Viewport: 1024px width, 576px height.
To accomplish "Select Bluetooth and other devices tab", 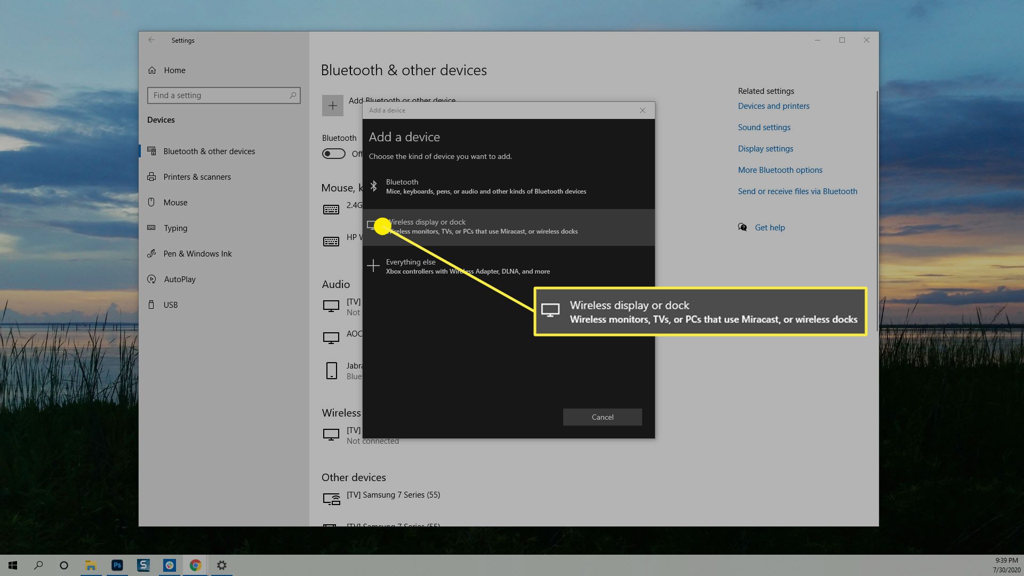I will pyautogui.click(x=209, y=150).
